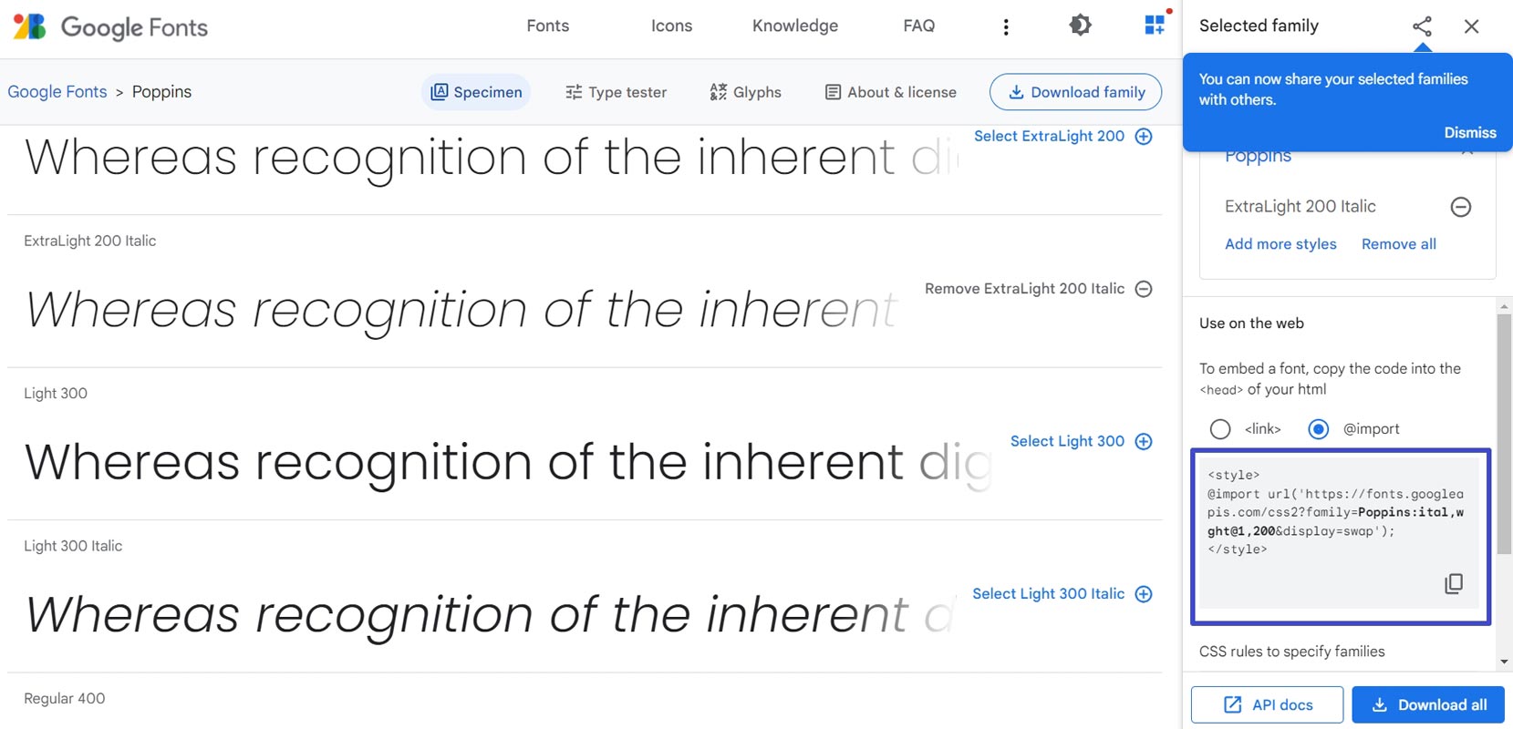
Task: Open the Icons navigation item
Action: pyautogui.click(x=671, y=26)
